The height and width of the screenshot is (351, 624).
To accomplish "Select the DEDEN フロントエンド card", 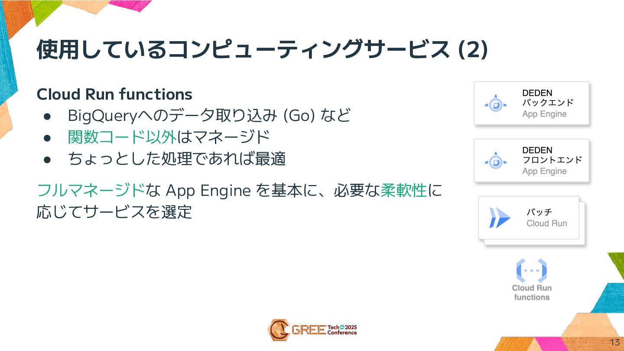I will tap(532, 161).
